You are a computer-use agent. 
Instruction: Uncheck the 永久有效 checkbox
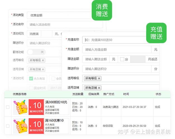pos(31,78)
